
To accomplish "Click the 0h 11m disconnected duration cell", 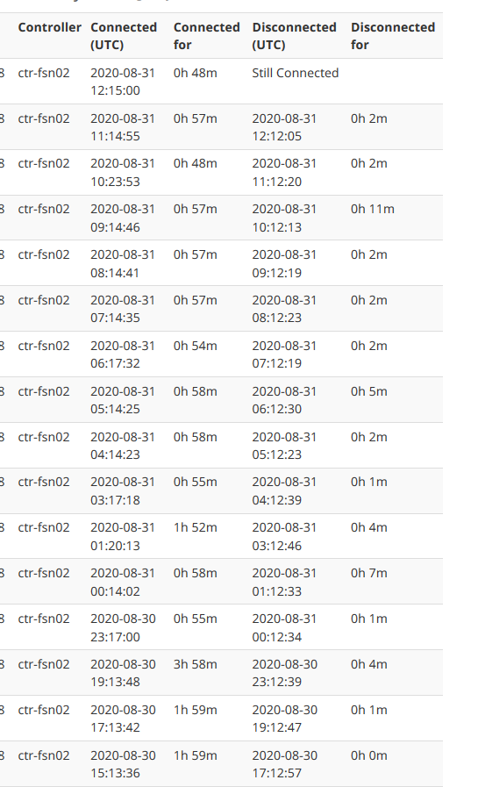I will point(372,209).
